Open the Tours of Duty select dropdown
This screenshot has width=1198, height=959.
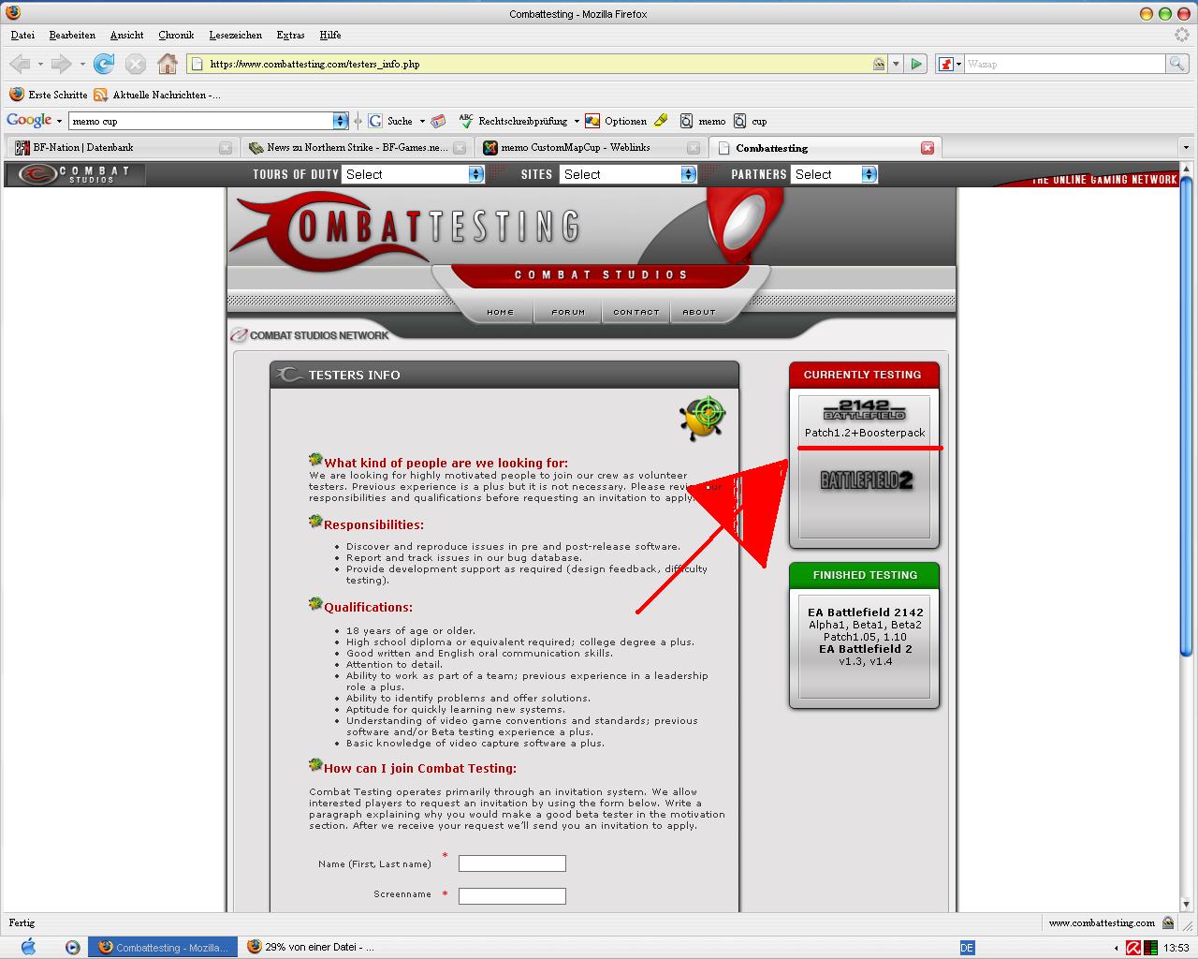413,174
